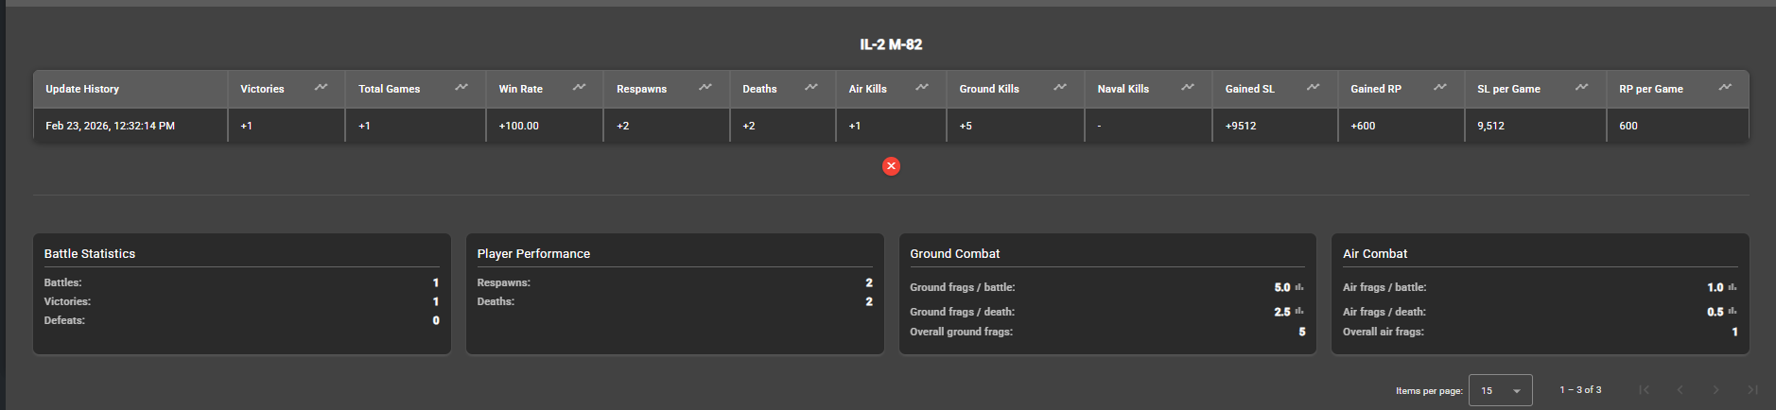Screen dimensions: 1776x410
Task: Go to the next page of results
Action: pyautogui.click(x=1715, y=390)
